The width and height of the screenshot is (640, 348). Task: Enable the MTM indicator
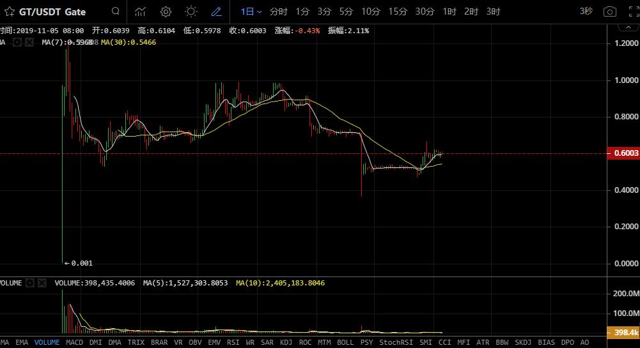(x=325, y=342)
